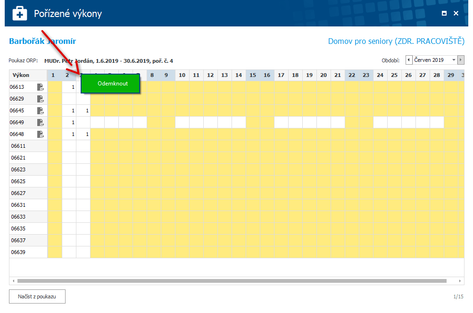This screenshot has height=313, width=473.
Task: Click the empty white cell row 06649 day 24
Action: pos(381,122)
